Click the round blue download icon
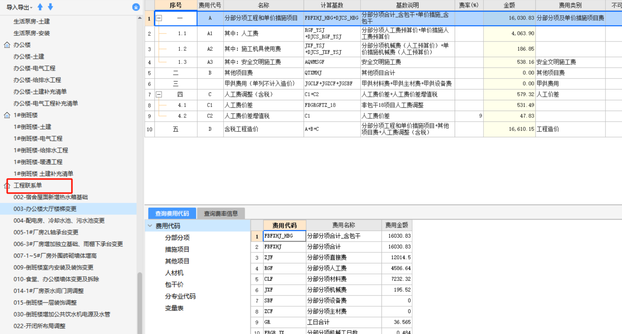622x334 pixels. [x=136, y=7]
